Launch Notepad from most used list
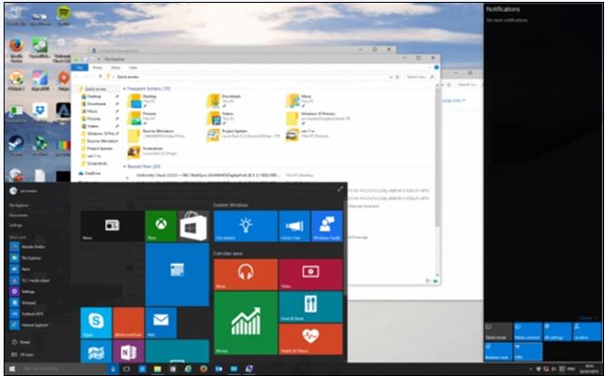Viewport: 605px width, 376px height. (24, 303)
